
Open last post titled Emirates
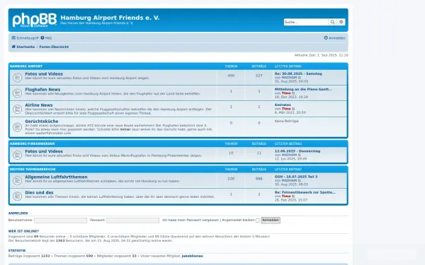pos(283,105)
